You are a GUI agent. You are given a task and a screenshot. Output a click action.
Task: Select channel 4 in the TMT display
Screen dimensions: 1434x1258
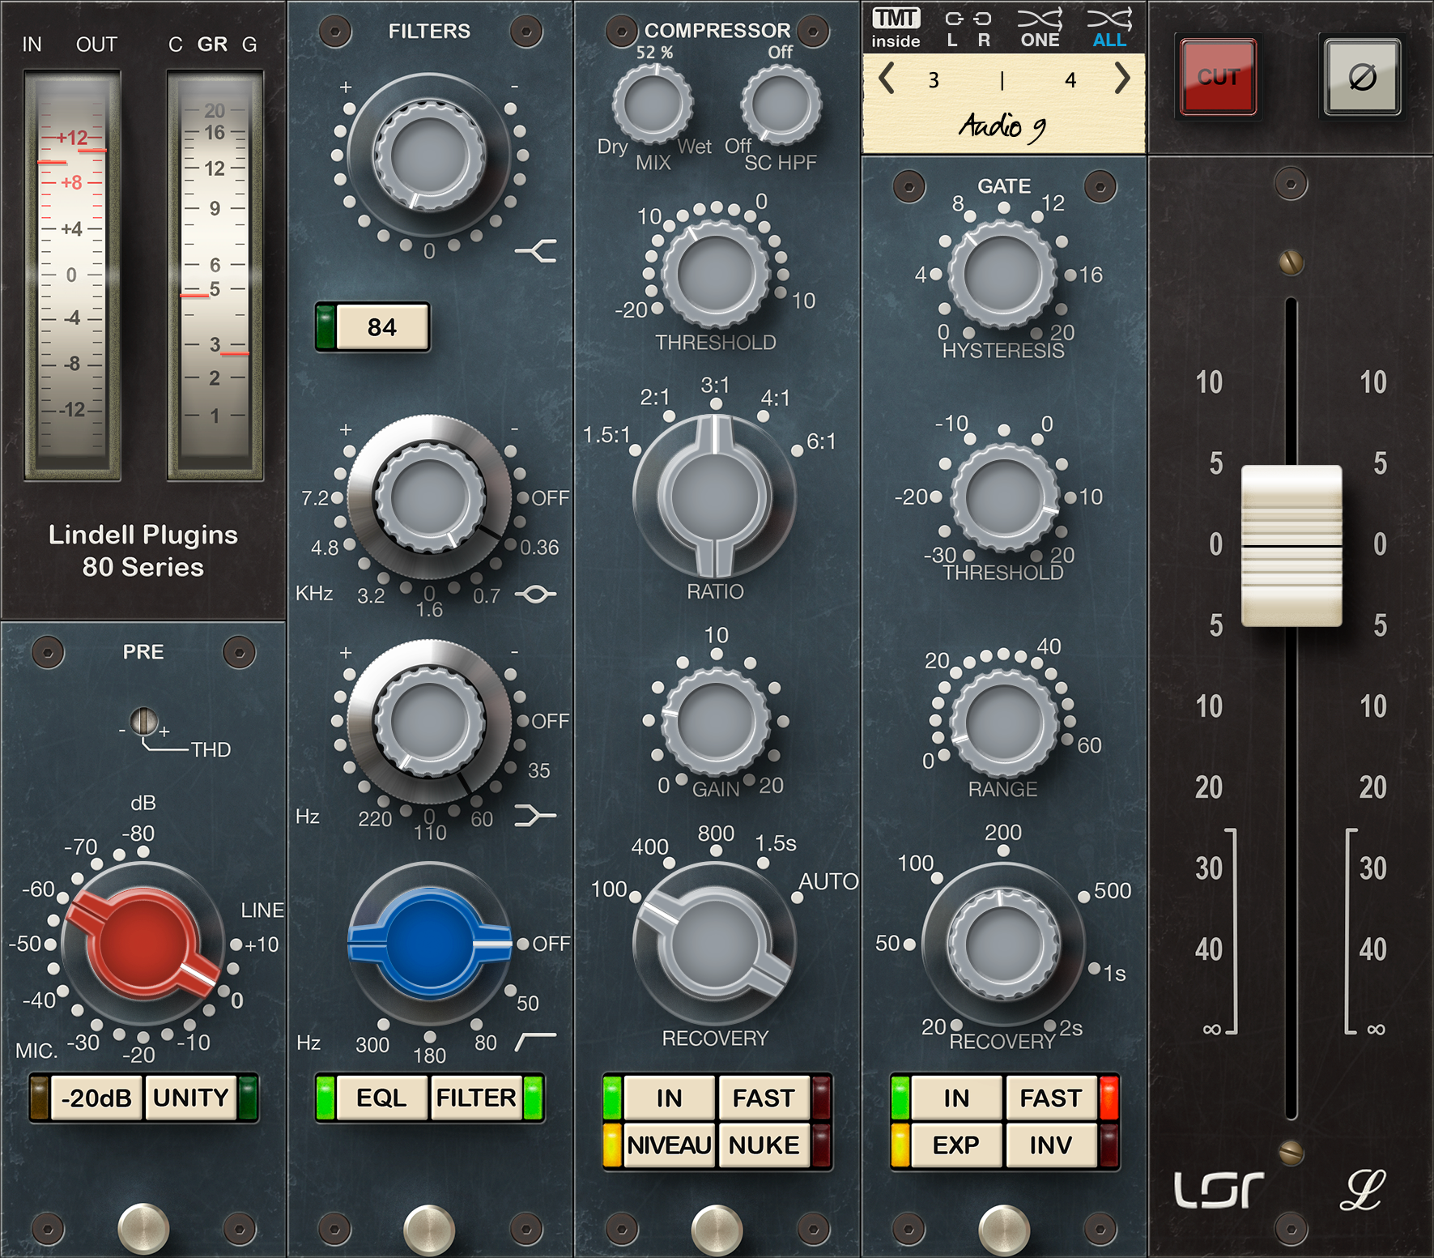(1070, 79)
